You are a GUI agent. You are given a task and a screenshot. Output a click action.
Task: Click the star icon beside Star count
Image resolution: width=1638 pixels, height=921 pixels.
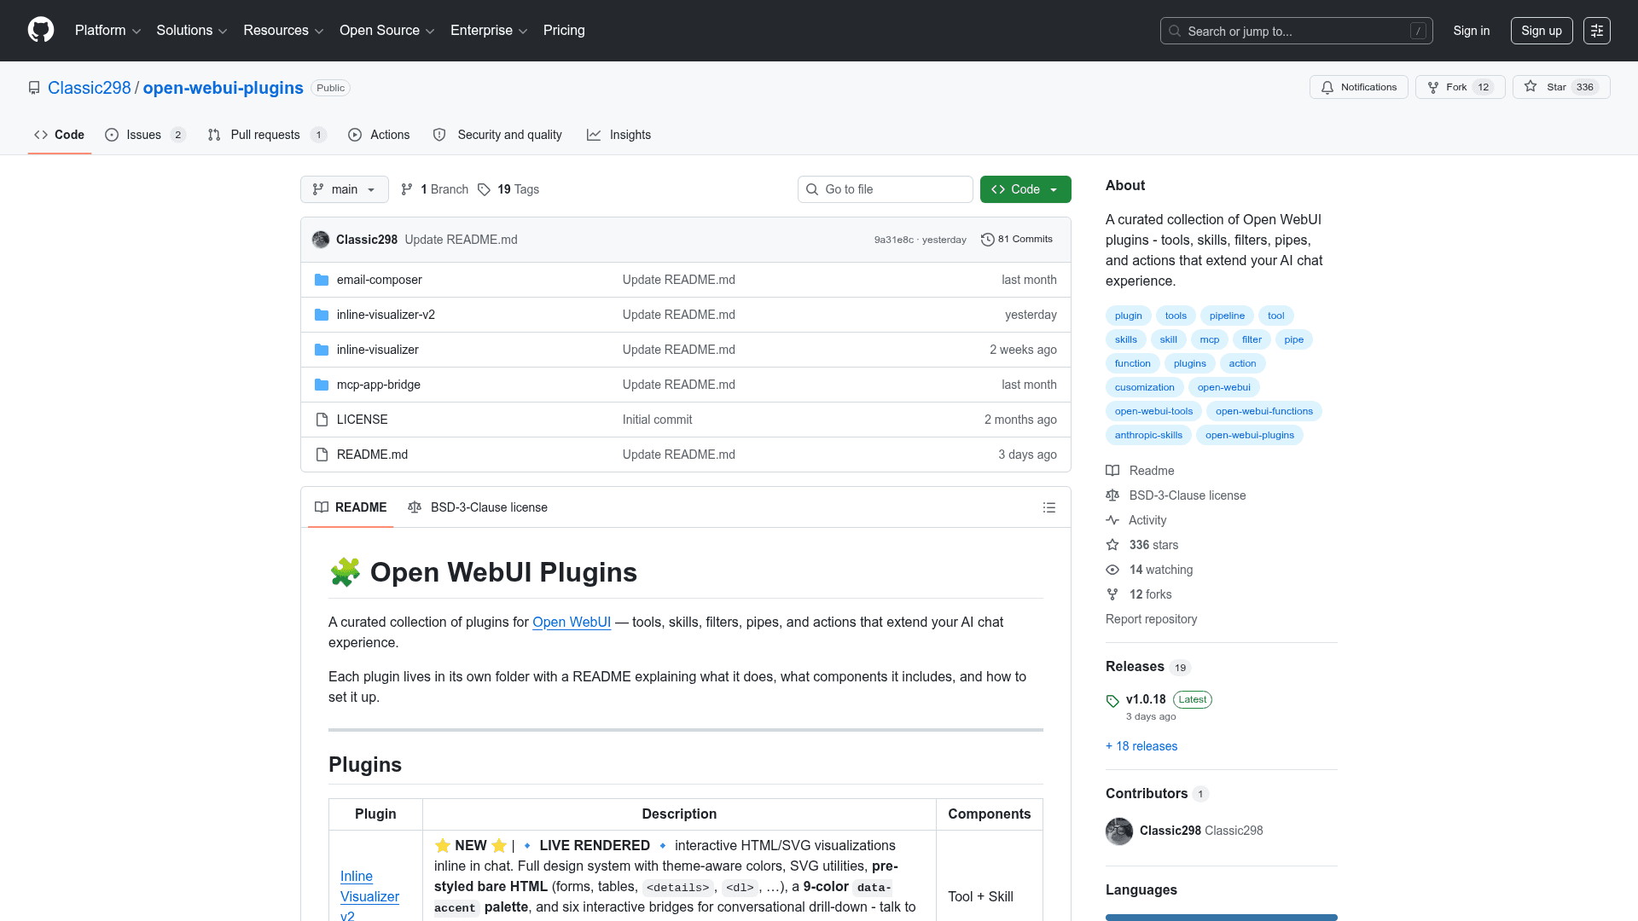pyautogui.click(x=1531, y=87)
